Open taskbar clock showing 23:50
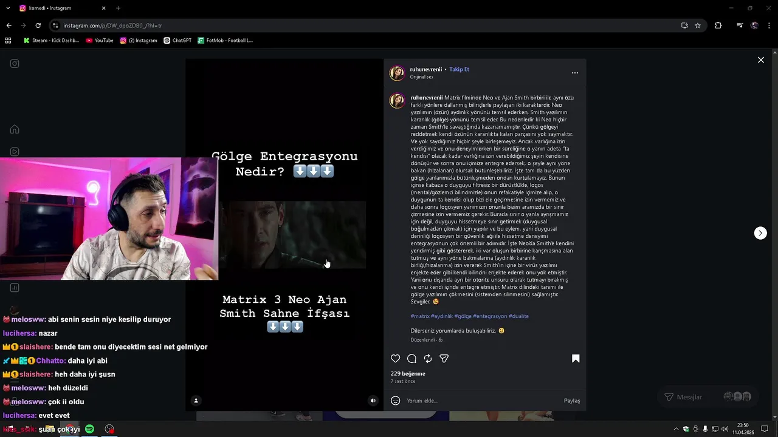The image size is (778, 437). [743, 429]
